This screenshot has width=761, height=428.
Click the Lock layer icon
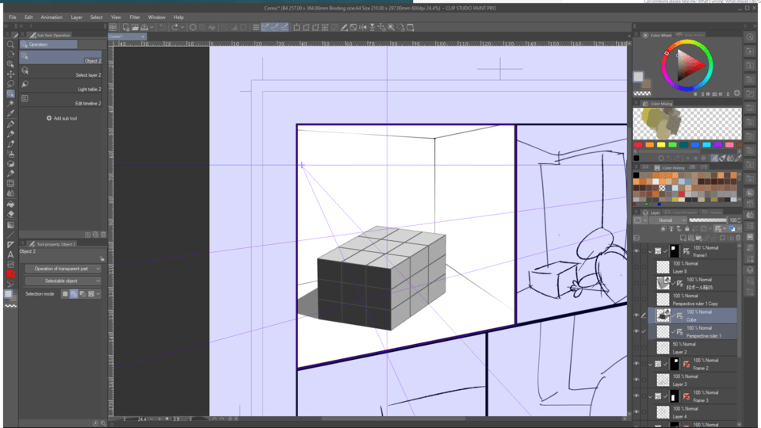click(686, 228)
